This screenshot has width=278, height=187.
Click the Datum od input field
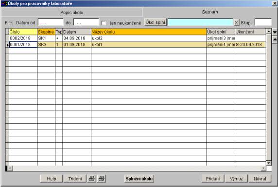pyautogui.click(x=51, y=22)
